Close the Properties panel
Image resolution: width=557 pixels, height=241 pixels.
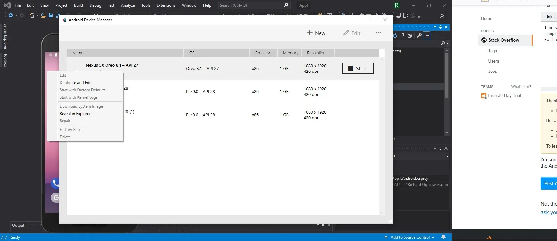coord(446,148)
